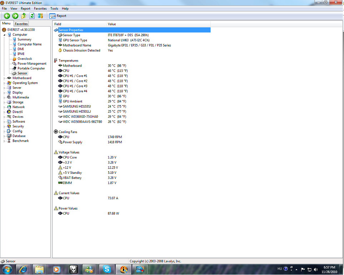The image size is (344, 275).
Task: Click the Sensor tree icon
Action: pyautogui.click(x=14, y=73)
